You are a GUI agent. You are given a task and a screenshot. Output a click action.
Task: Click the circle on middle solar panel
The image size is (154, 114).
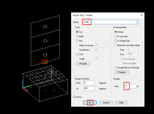(45, 41)
